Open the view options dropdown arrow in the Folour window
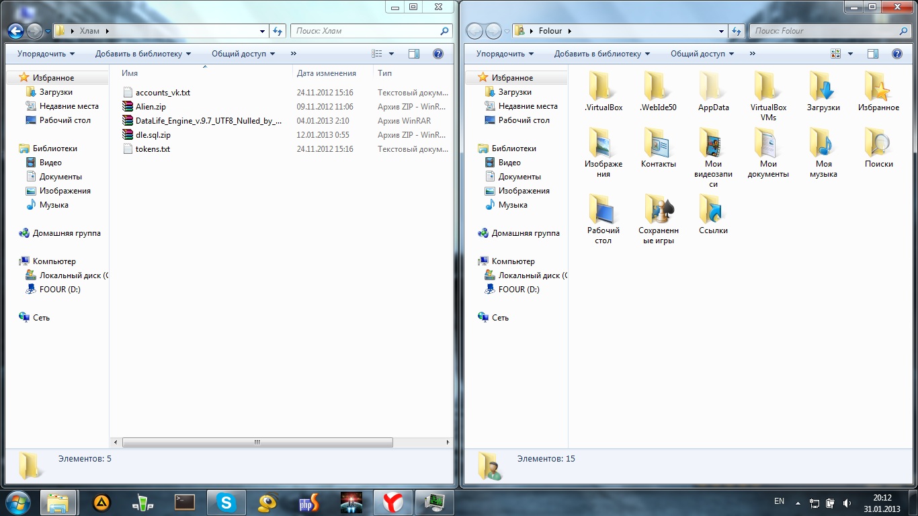Image resolution: width=918 pixels, height=516 pixels. coord(850,54)
